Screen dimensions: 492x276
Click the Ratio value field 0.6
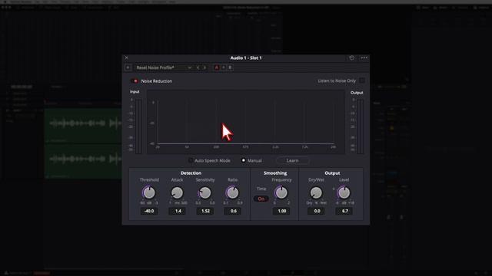[233, 212]
